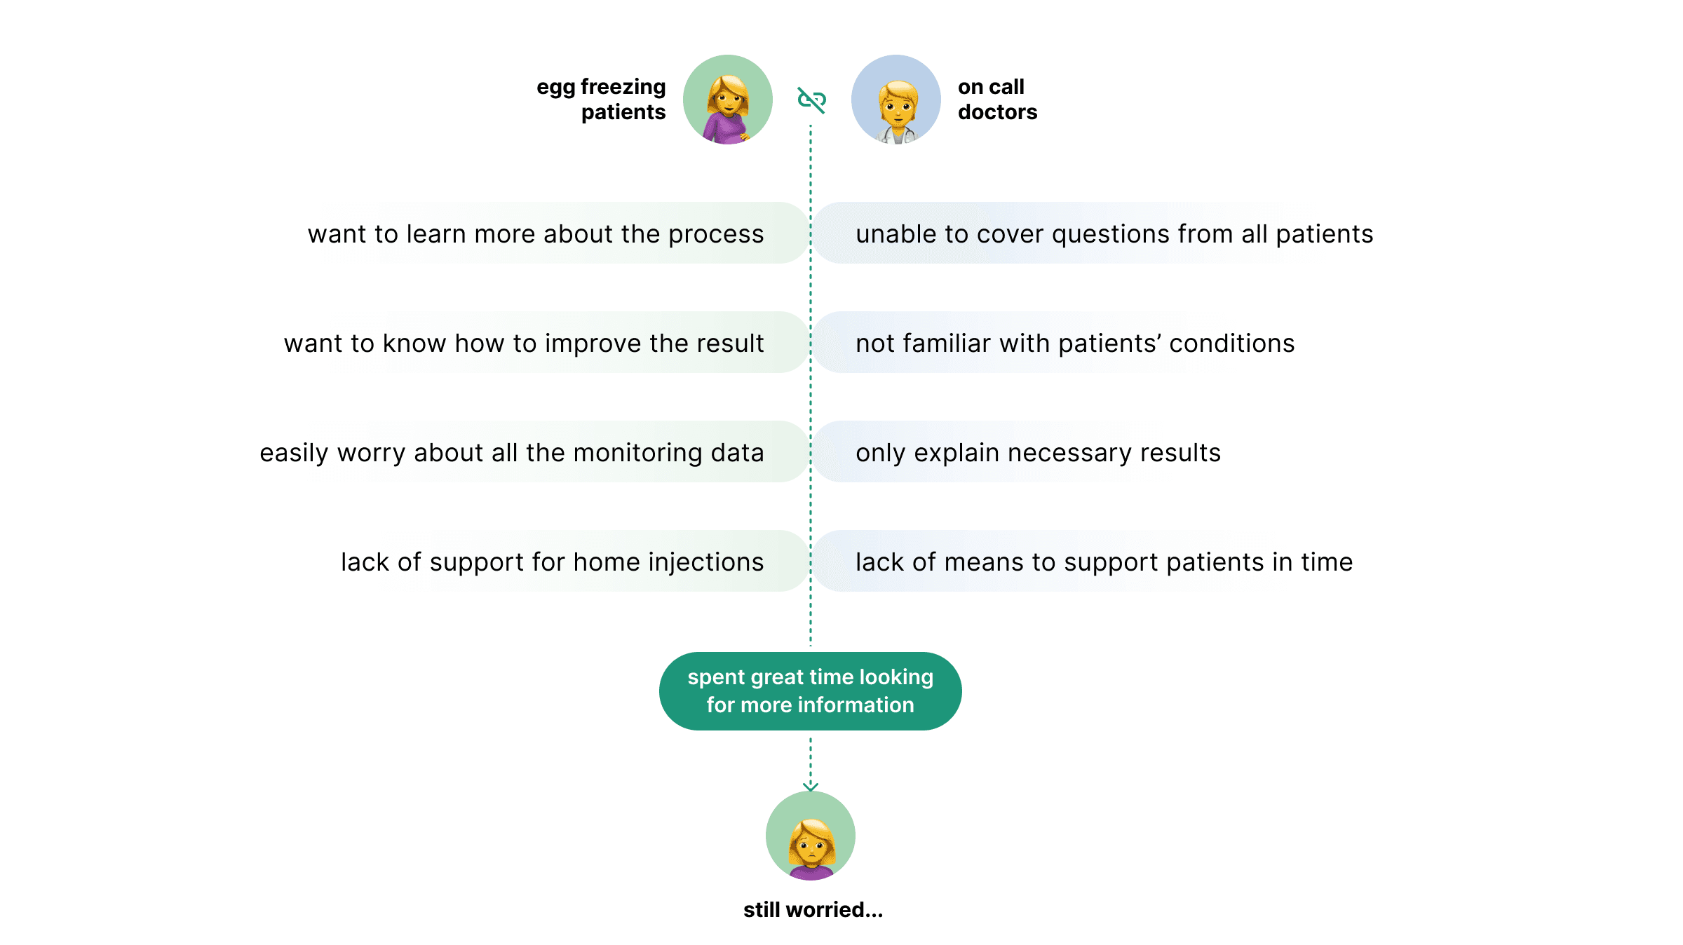This screenshot has height=945, width=1683.
Task: Click the down arrow above worried avatar
Action: click(x=811, y=785)
